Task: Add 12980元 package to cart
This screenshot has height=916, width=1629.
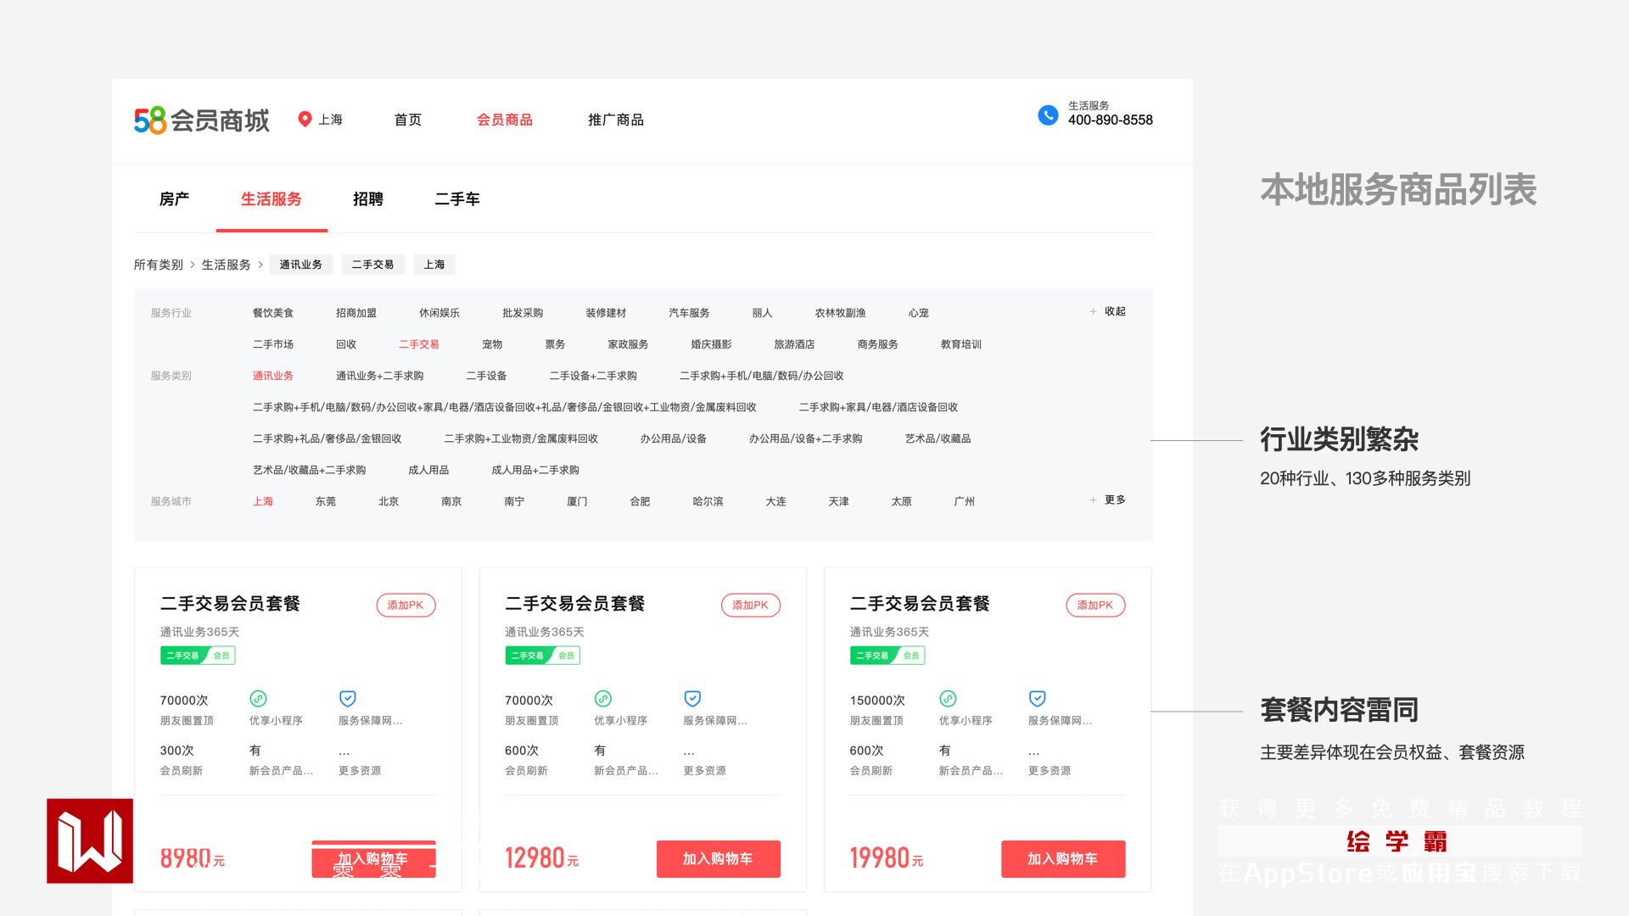Action: point(718,858)
